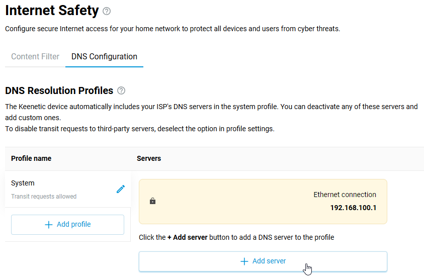The image size is (424, 280).
Task: Click the lock icon on Ethernet server
Action: pyautogui.click(x=152, y=201)
